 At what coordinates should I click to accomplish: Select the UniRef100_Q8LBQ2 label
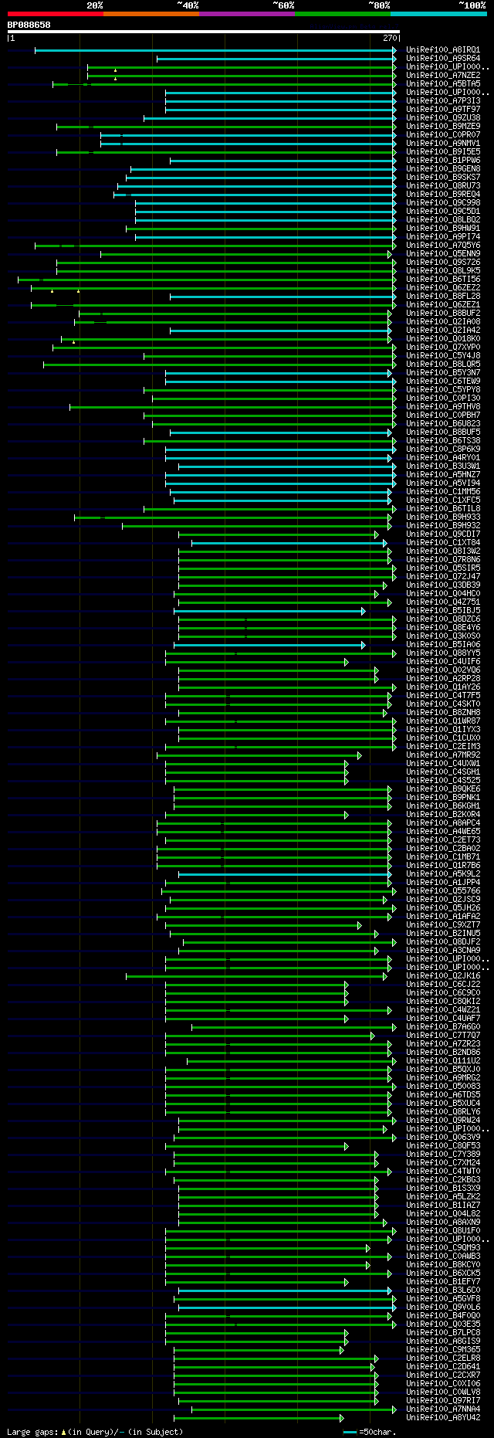[x=443, y=220]
